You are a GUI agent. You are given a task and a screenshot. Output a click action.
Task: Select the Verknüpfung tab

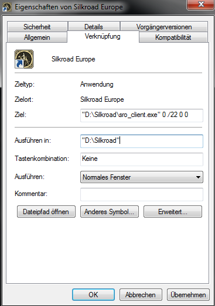(x=103, y=36)
